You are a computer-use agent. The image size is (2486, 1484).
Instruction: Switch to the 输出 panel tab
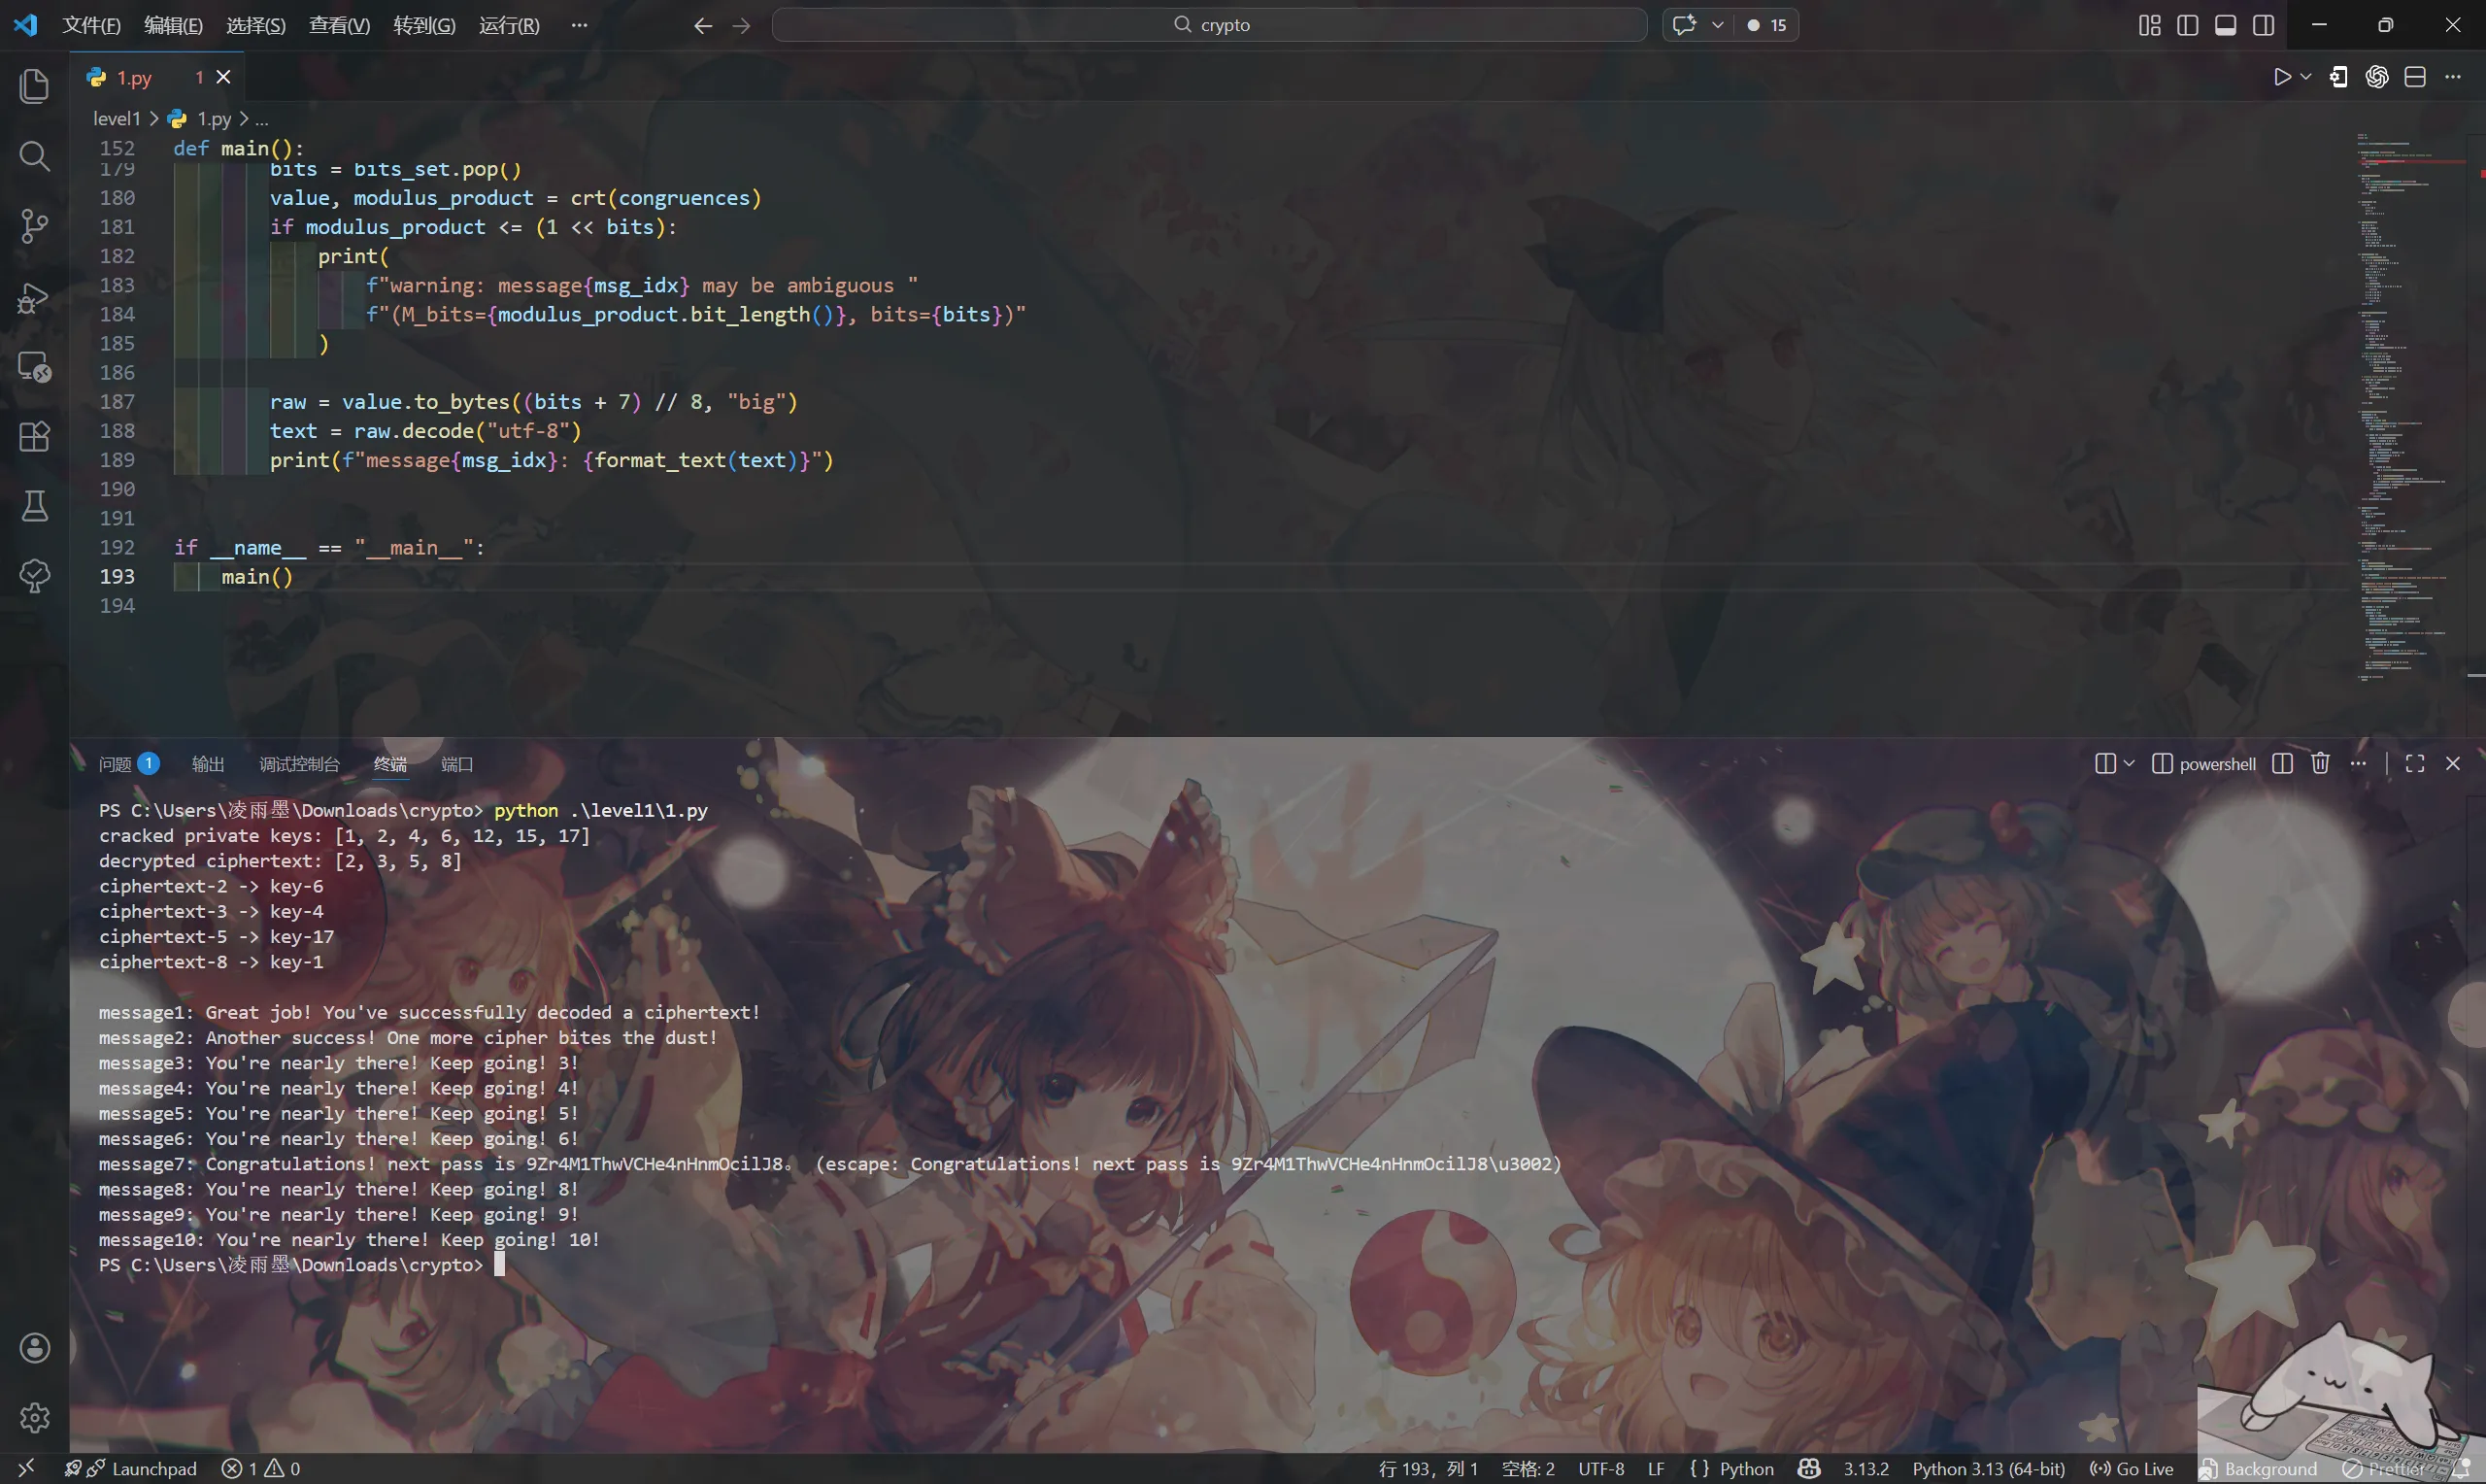tap(207, 764)
